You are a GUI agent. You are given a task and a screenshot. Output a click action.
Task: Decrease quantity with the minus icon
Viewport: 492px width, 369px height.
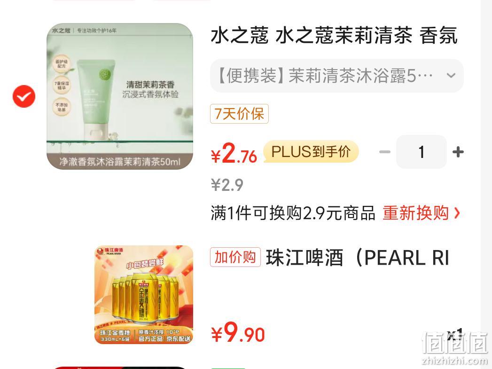[x=385, y=152]
